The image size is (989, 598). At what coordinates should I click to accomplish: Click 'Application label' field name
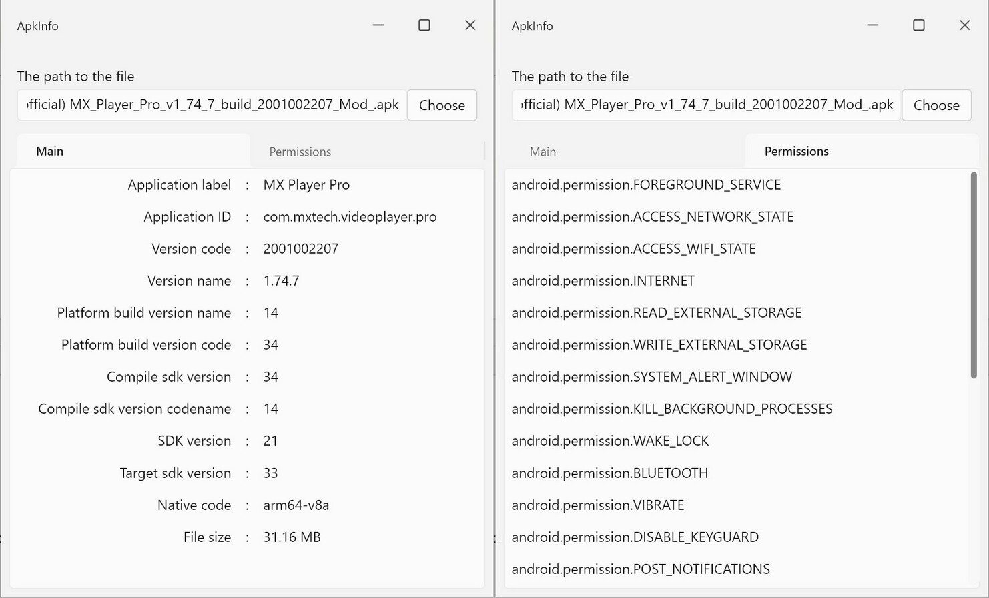180,185
